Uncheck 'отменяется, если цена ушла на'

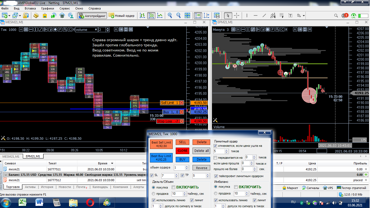point(216,146)
